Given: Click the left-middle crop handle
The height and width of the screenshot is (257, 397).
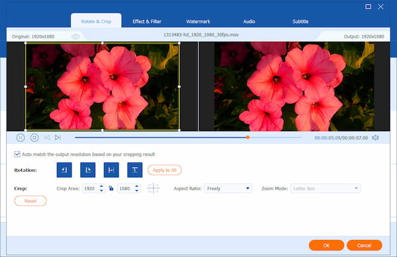Looking at the screenshot, I should pyautogui.click(x=26, y=87).
